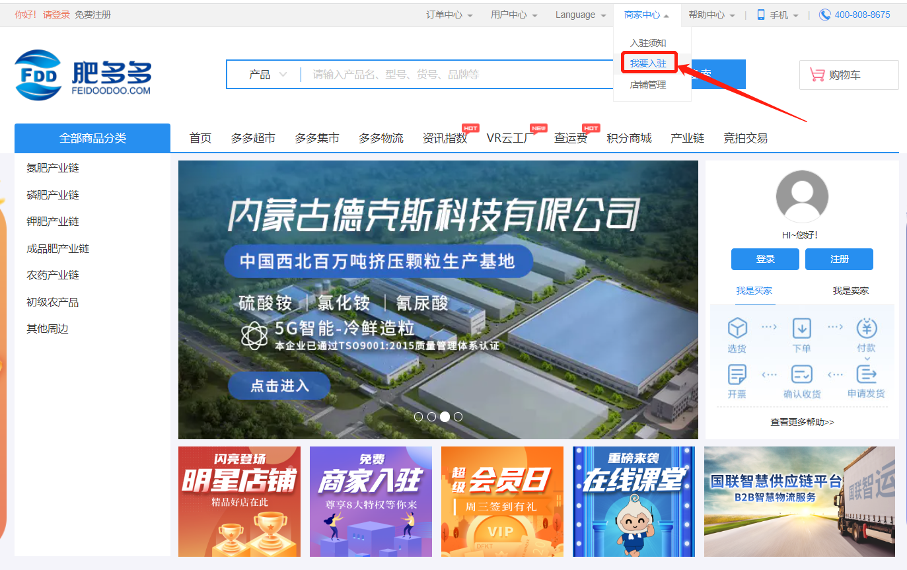This screenshot has width=907, height=570.
Task: Open the 帮助中心 dropdown
Action: point(711,15)
